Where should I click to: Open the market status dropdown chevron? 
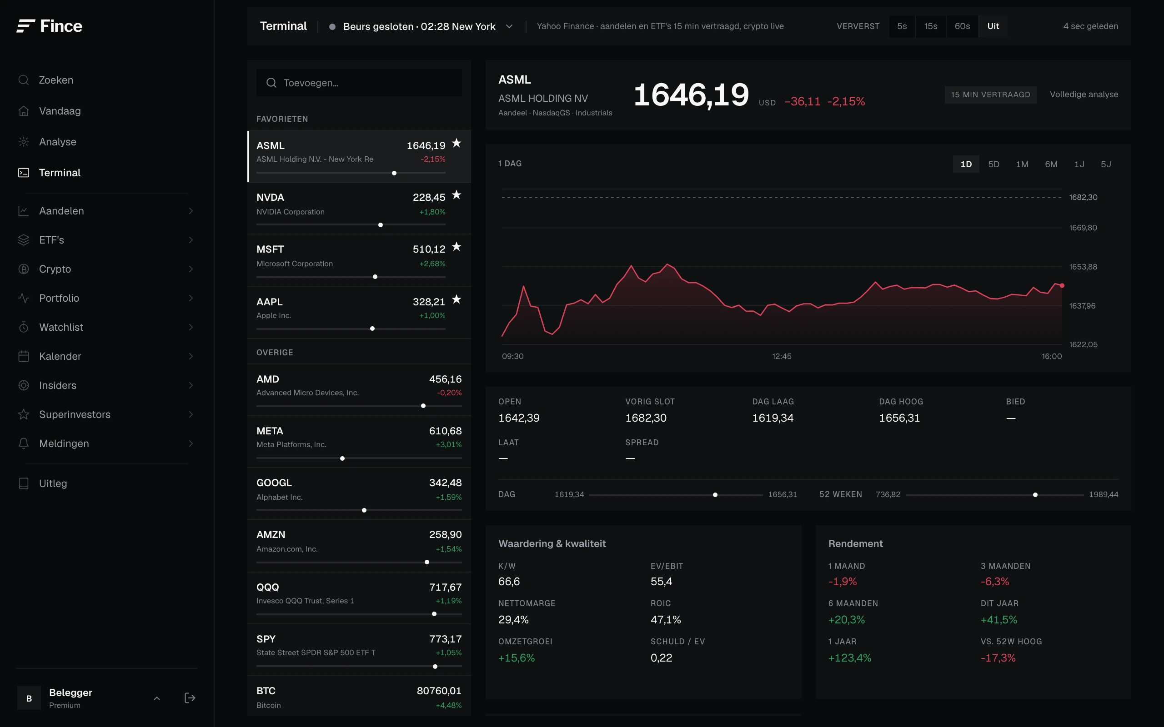(509, 26)
